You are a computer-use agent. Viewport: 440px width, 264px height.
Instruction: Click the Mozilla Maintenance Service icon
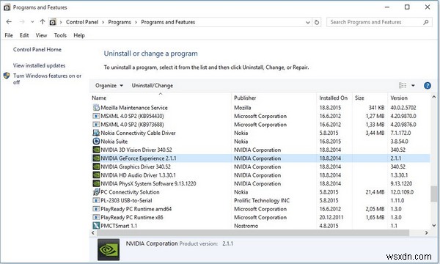(x=96, y=108)
